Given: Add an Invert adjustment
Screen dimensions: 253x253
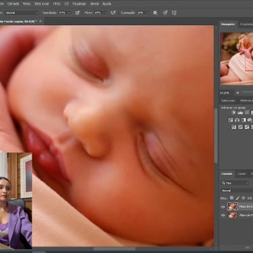Looking at the screenshot, I should [x=234, y=127].
